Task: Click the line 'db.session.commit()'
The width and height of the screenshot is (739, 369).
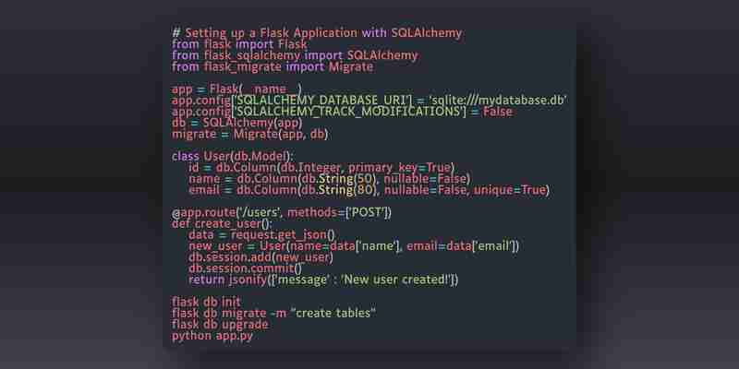Action: coord(245,268)
